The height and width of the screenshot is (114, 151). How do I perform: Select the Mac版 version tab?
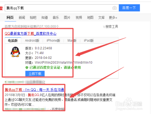72,41
